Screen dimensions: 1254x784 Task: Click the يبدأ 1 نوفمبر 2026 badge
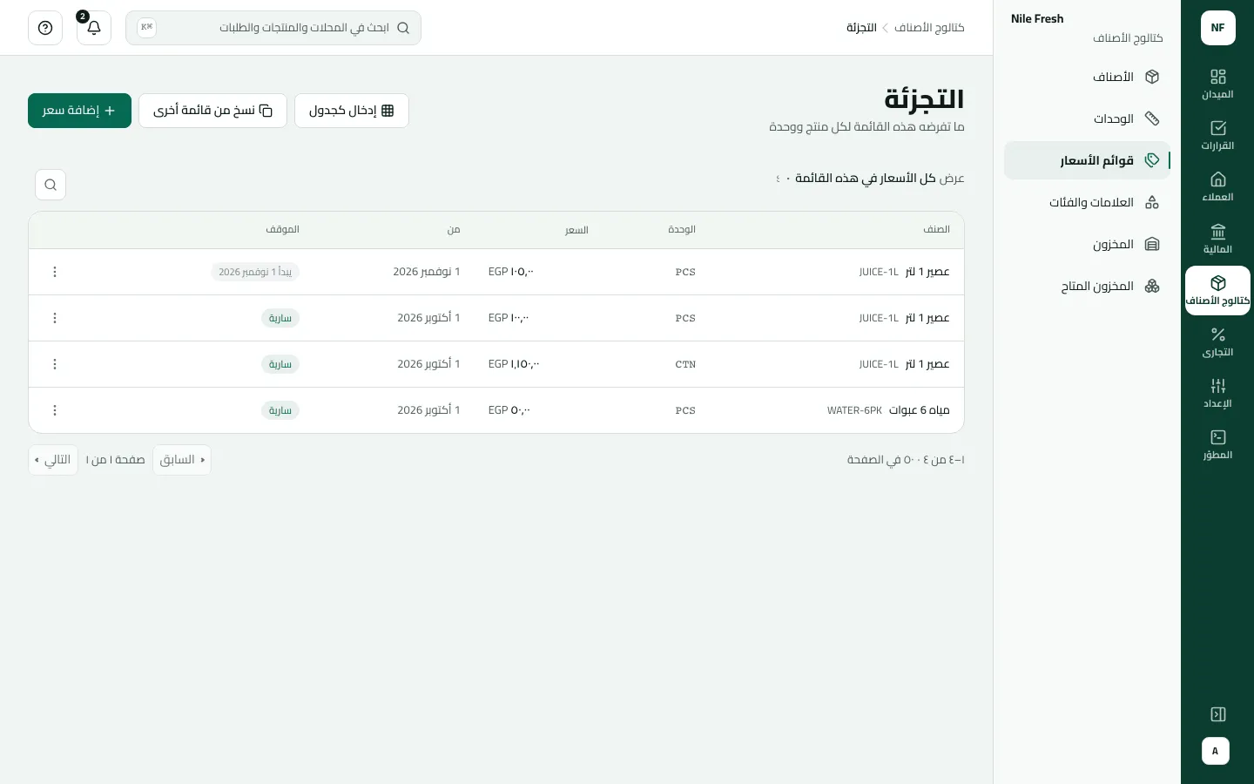click(255, 272)
